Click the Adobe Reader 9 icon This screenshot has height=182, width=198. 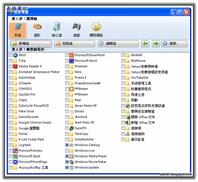point(15,66)
